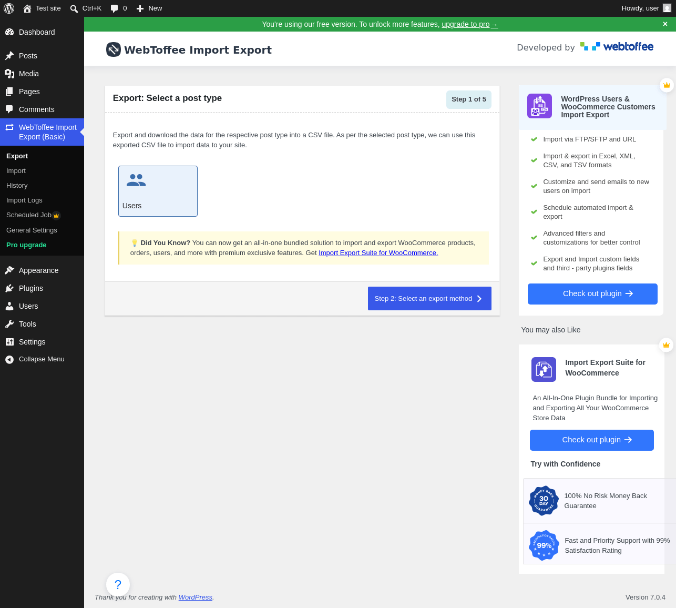Select WebToffee Import Export (Basic) menu

[42, 132]
